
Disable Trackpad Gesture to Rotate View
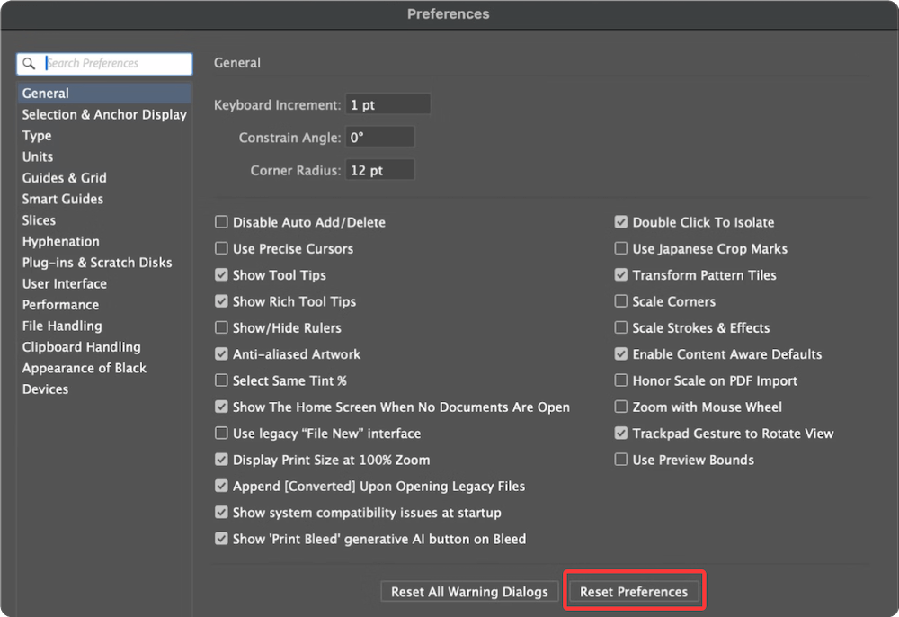pos(620,433)
